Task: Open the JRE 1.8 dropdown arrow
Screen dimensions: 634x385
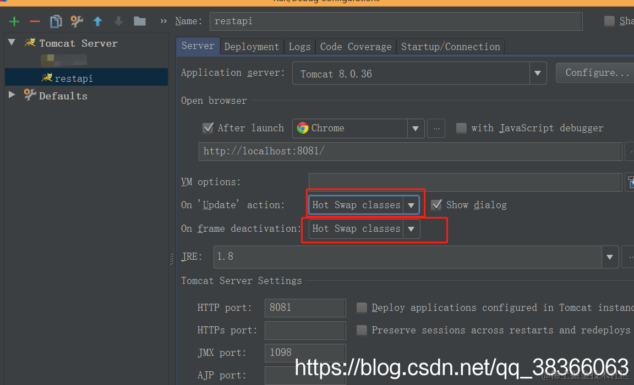Action: pos(610,256)
